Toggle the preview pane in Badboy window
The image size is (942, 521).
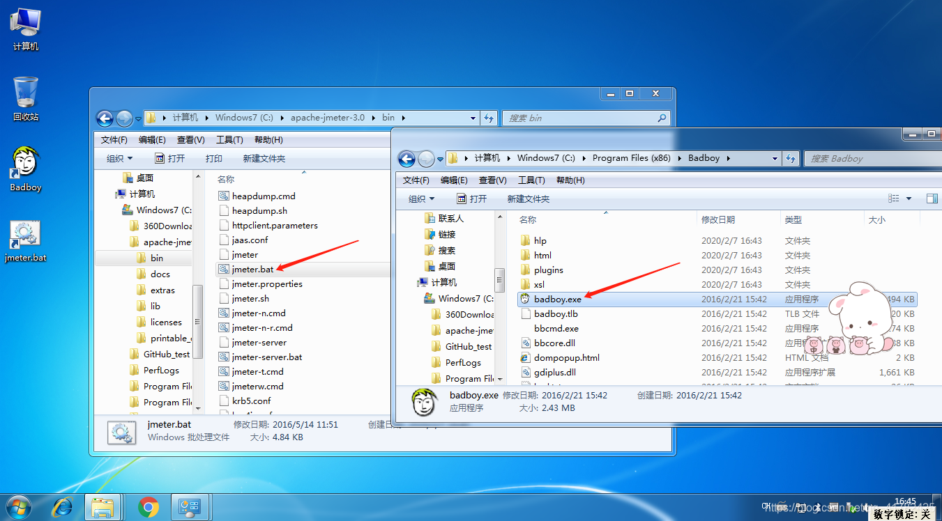(x=932, y=199)
